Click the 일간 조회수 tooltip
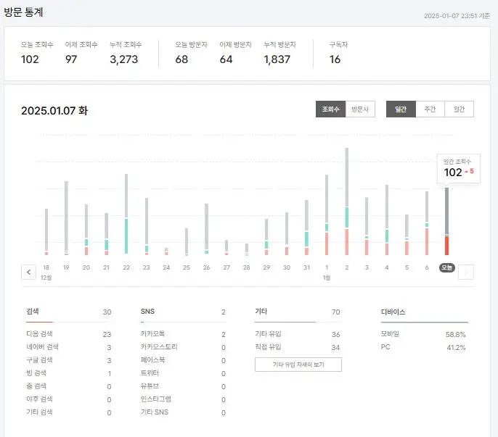Viewport: 498px width, 437px height. tap(459, 168)
